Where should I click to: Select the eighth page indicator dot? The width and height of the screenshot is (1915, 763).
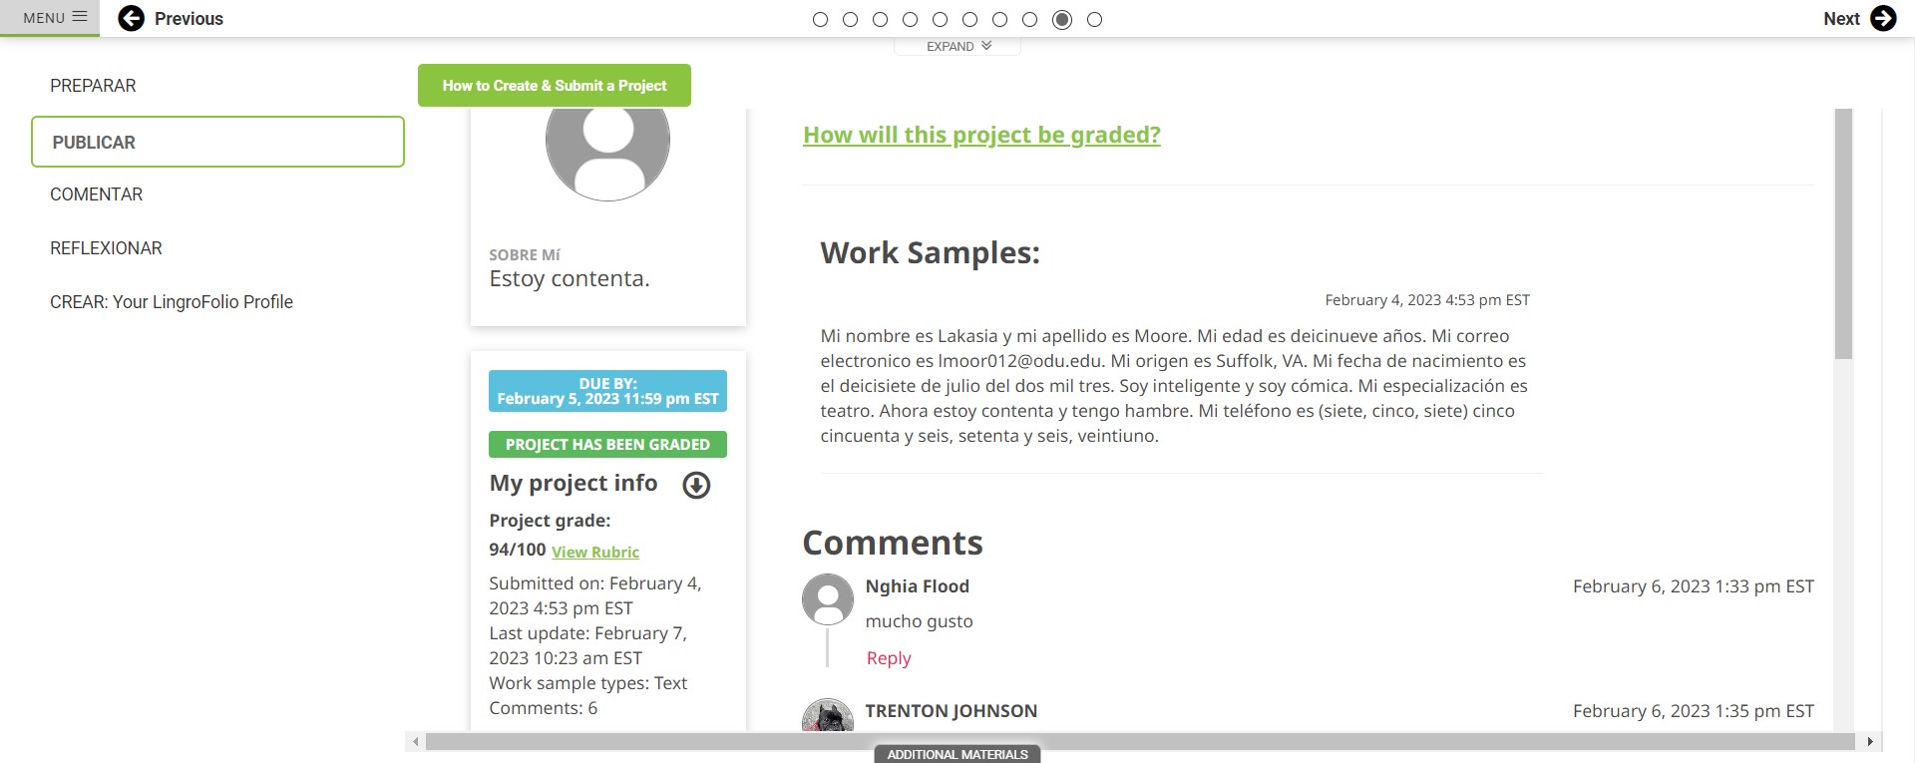point(1029,19)
